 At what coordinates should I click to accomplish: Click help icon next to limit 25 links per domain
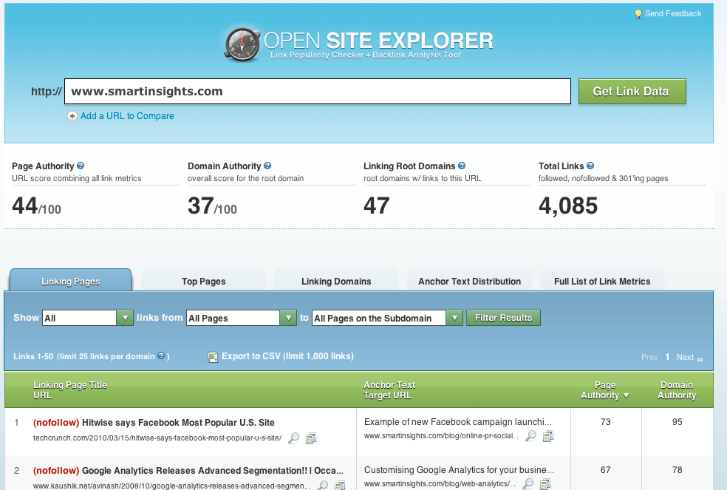click(x=161, y=356)
